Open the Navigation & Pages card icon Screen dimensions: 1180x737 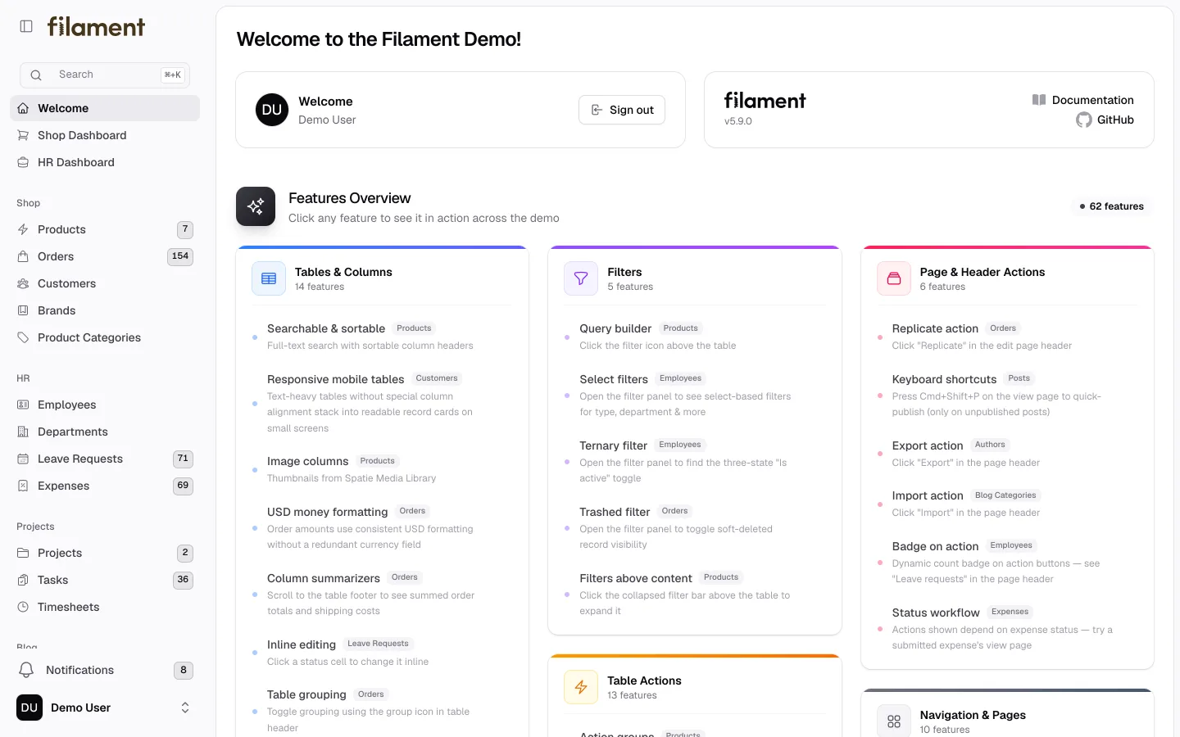tap(894, 721)
